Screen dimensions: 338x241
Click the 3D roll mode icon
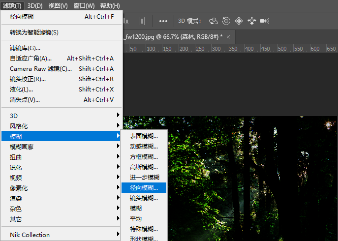[x=226, y=21]
